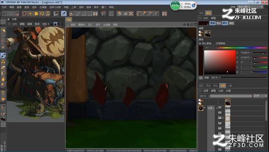Click the color picker saturation square
This screenshot has height=152, width=269.
click(x=220, y=62)
